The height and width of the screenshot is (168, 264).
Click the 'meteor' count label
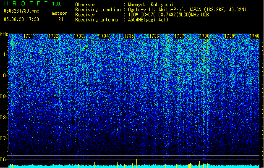pos(60,13)
